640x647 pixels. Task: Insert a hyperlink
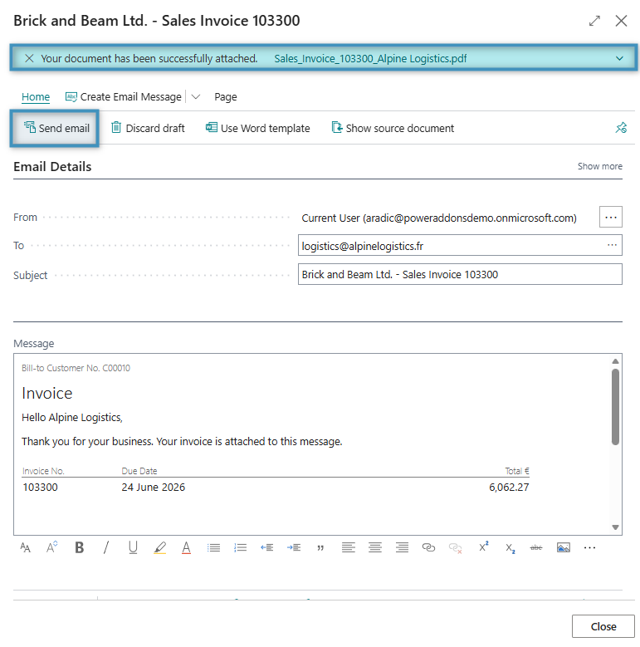(x=428, y=547)
